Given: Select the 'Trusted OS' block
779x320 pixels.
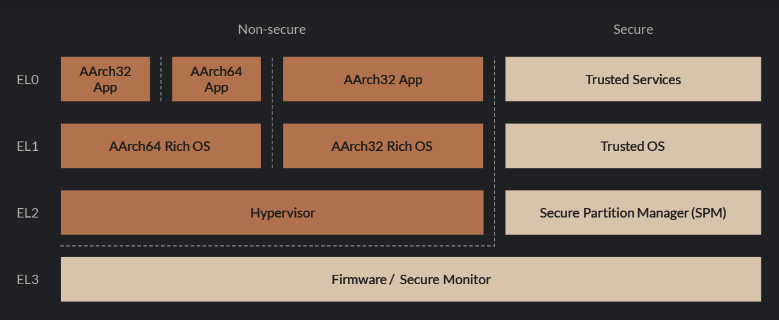Looking at the screenshot, I should [x=633, y=146].
